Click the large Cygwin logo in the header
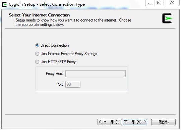The width and height of the screenshot is (181, 130). (167, 18)
